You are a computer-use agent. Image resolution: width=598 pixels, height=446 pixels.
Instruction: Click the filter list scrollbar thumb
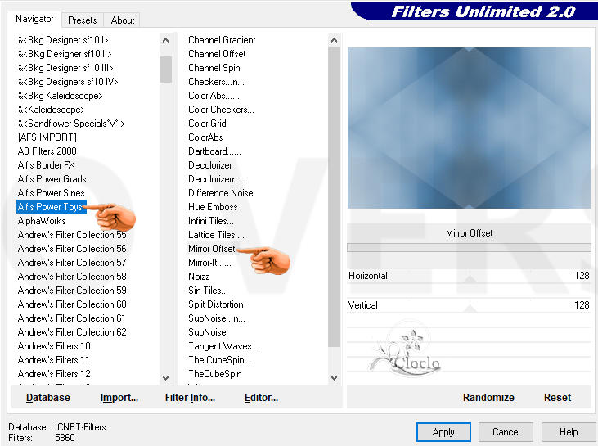click(x=334, y=196)
